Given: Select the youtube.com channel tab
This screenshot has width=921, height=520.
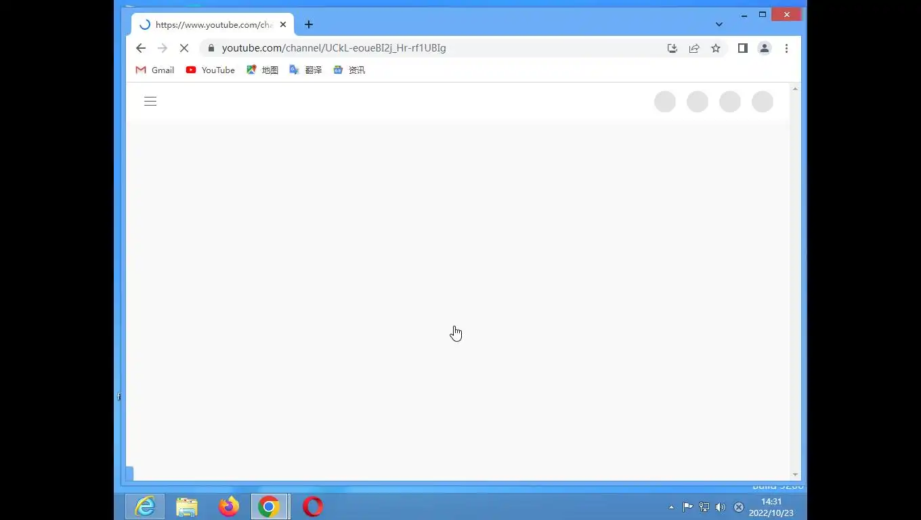Looking at the screenshot, I should coord(213,24).
